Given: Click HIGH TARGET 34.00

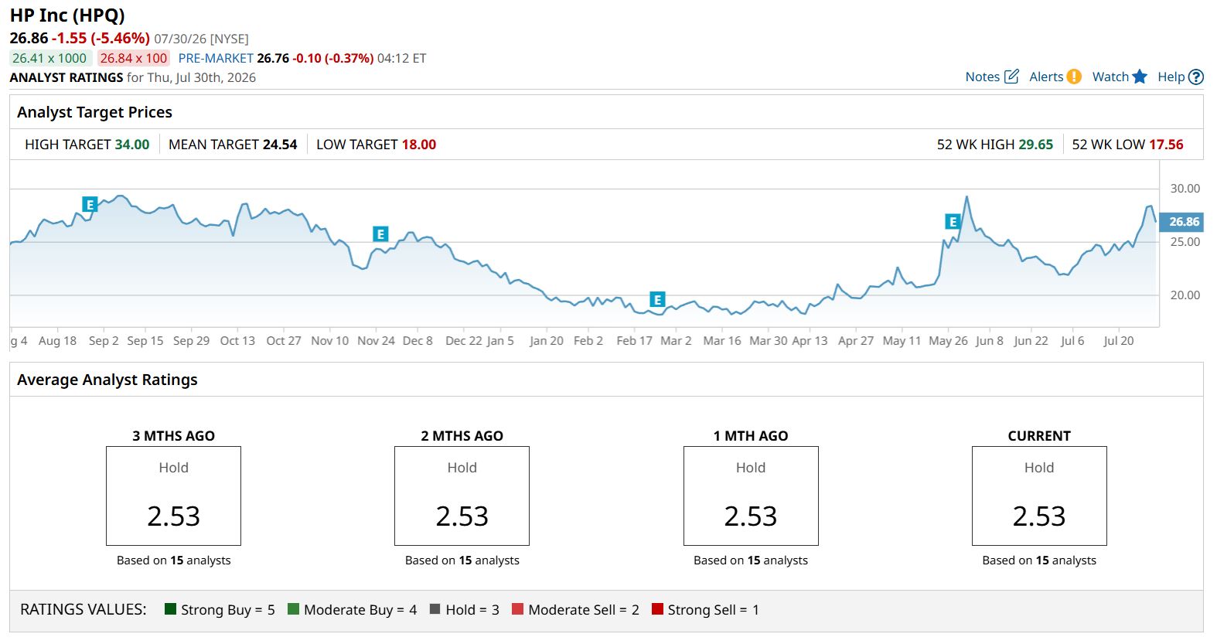Looking at the screenshot, I should [87, 145].
